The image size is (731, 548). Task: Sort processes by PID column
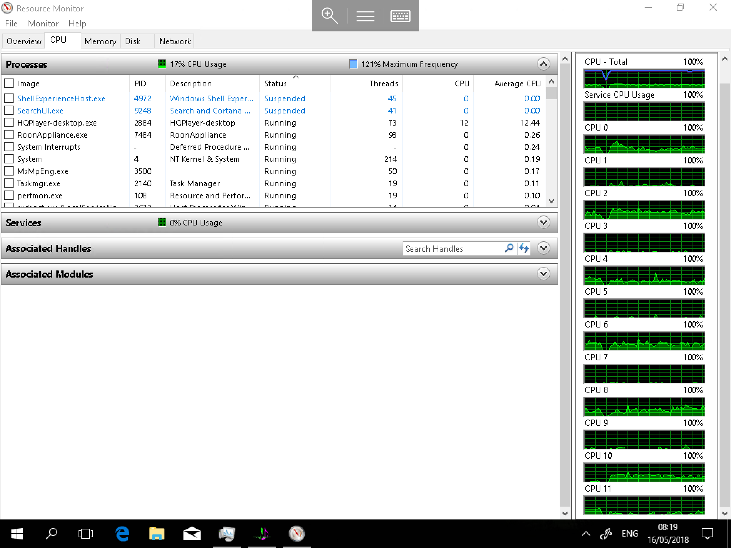(147, 83)
